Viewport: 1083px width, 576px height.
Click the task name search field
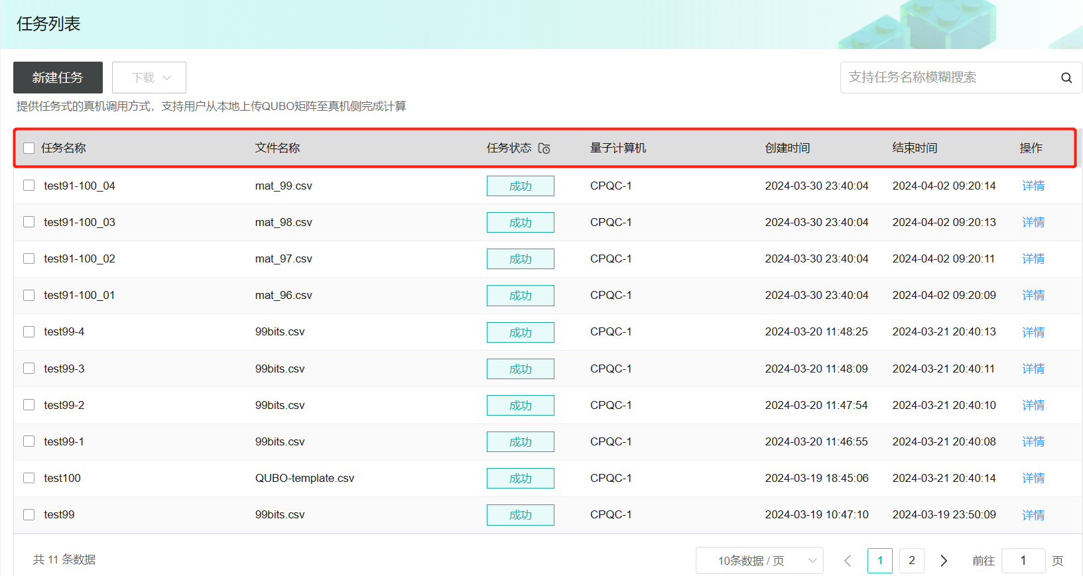click(948, 78)
